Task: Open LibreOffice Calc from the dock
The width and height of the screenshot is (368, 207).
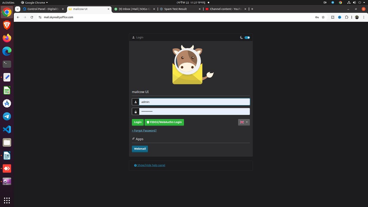Action: coord(7,90)
